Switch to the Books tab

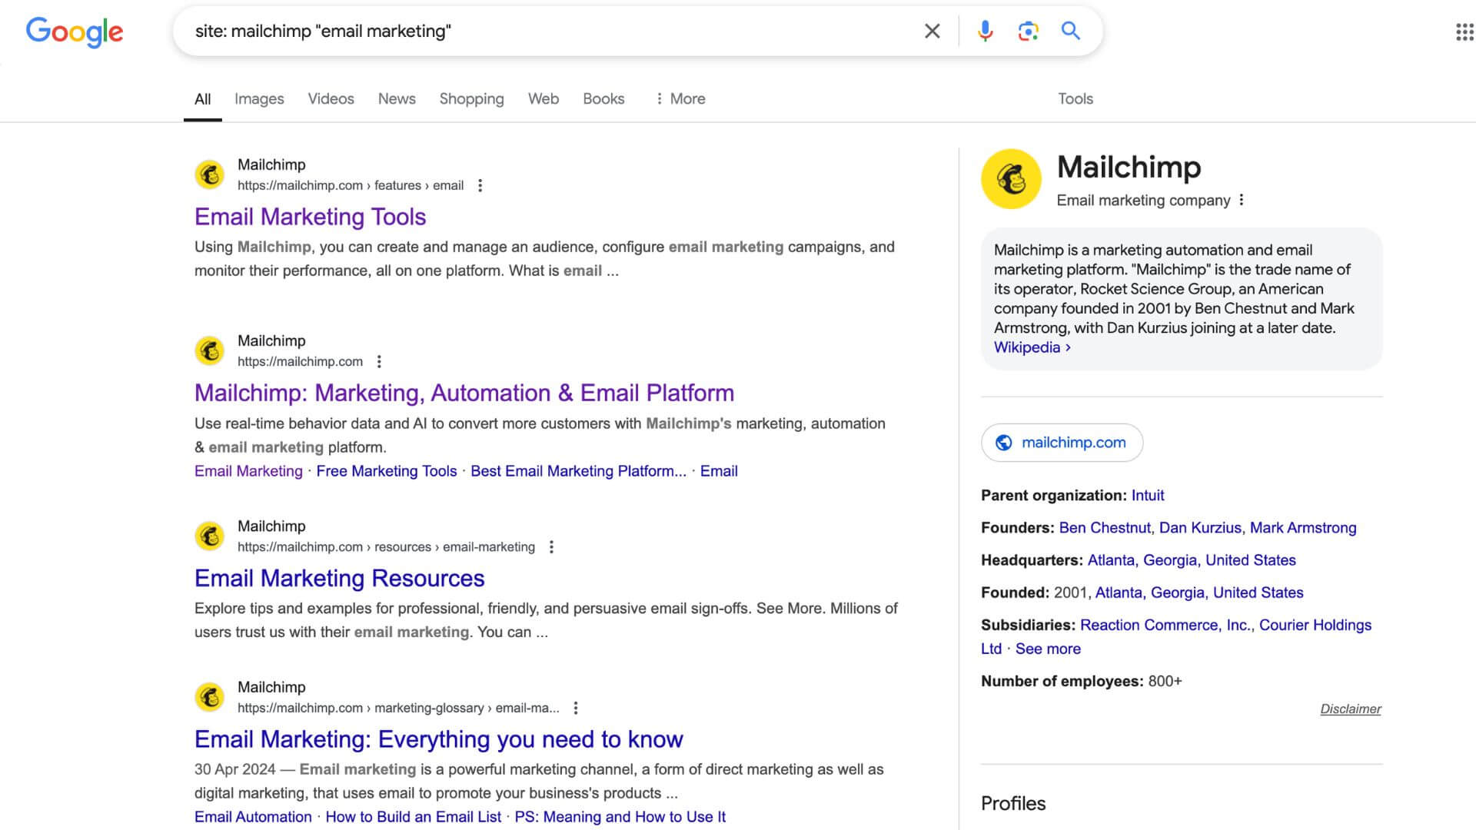click(603, 99)
